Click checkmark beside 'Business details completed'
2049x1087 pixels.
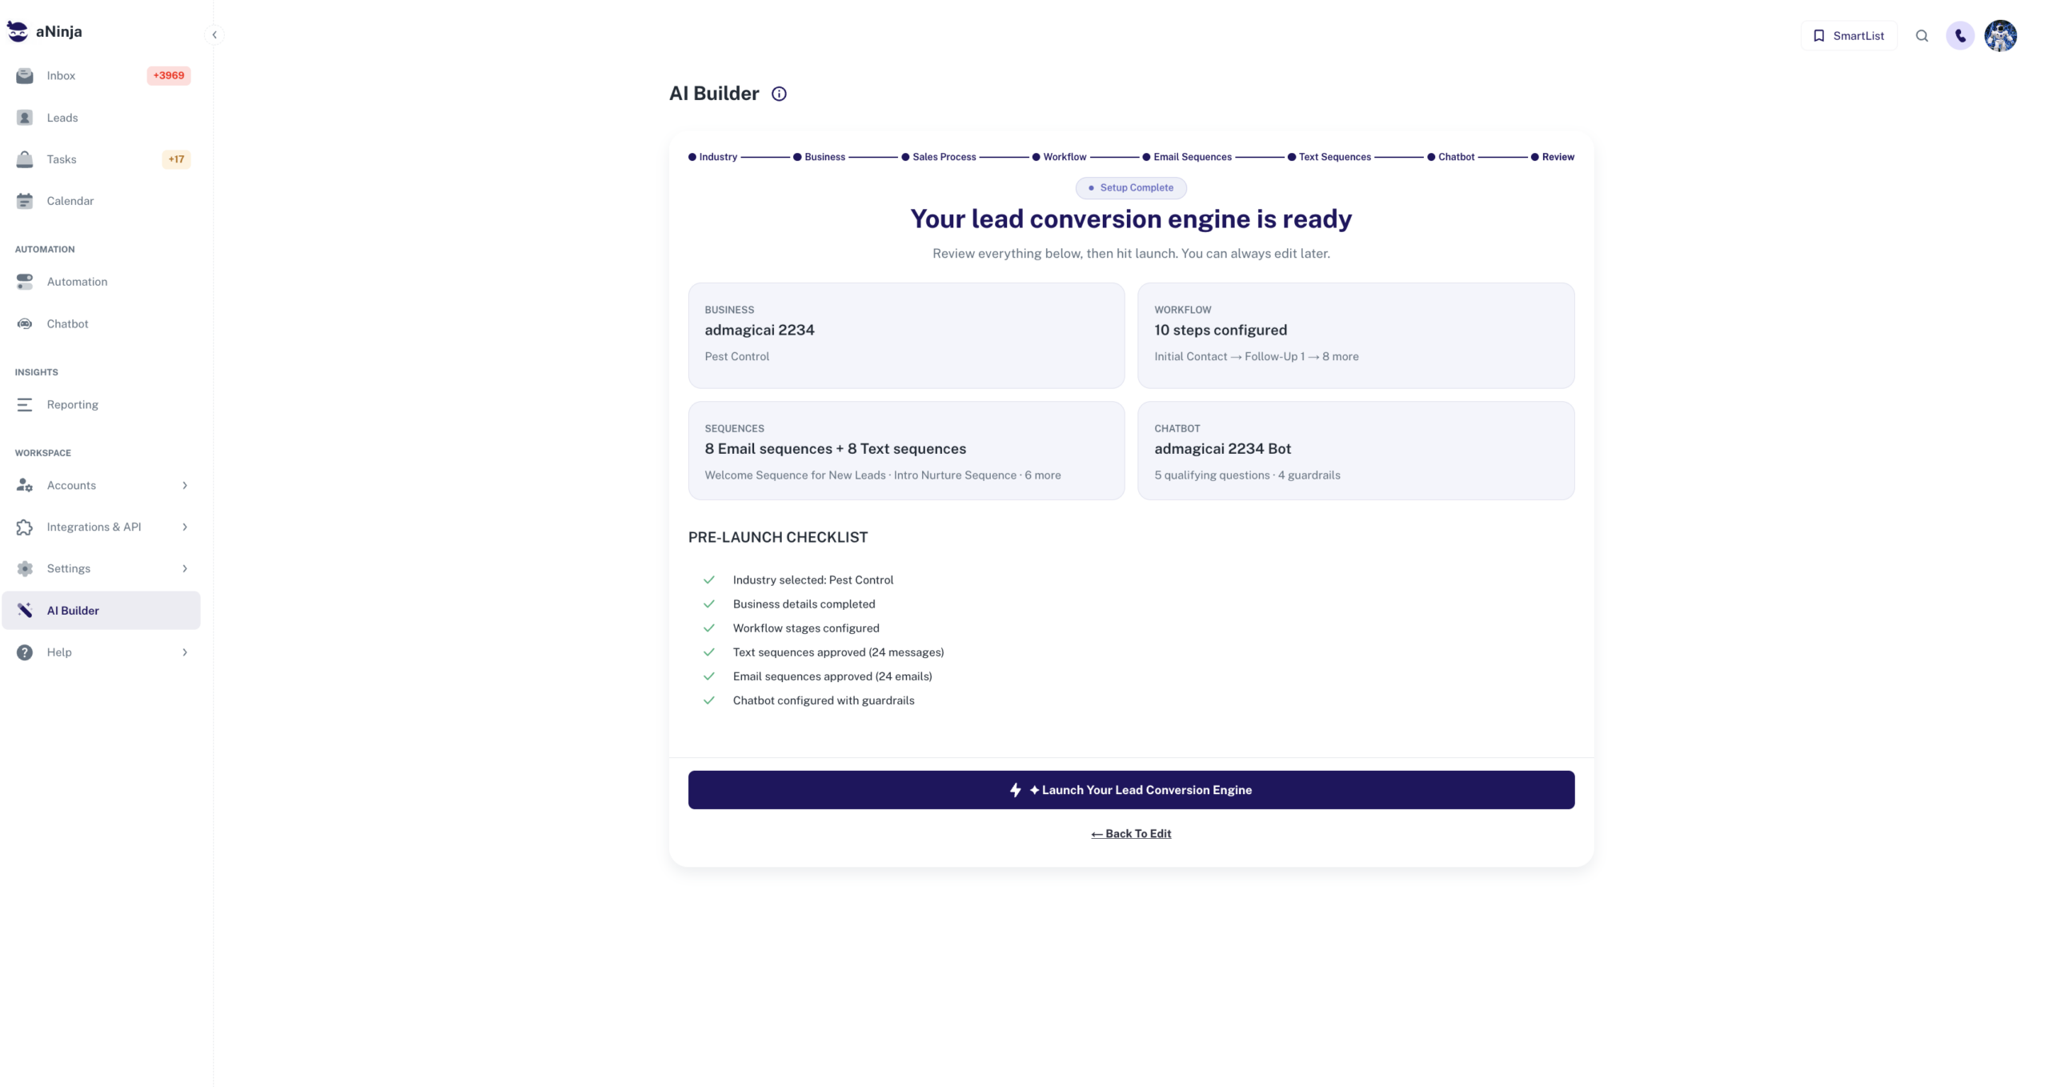tap(708, 604)
